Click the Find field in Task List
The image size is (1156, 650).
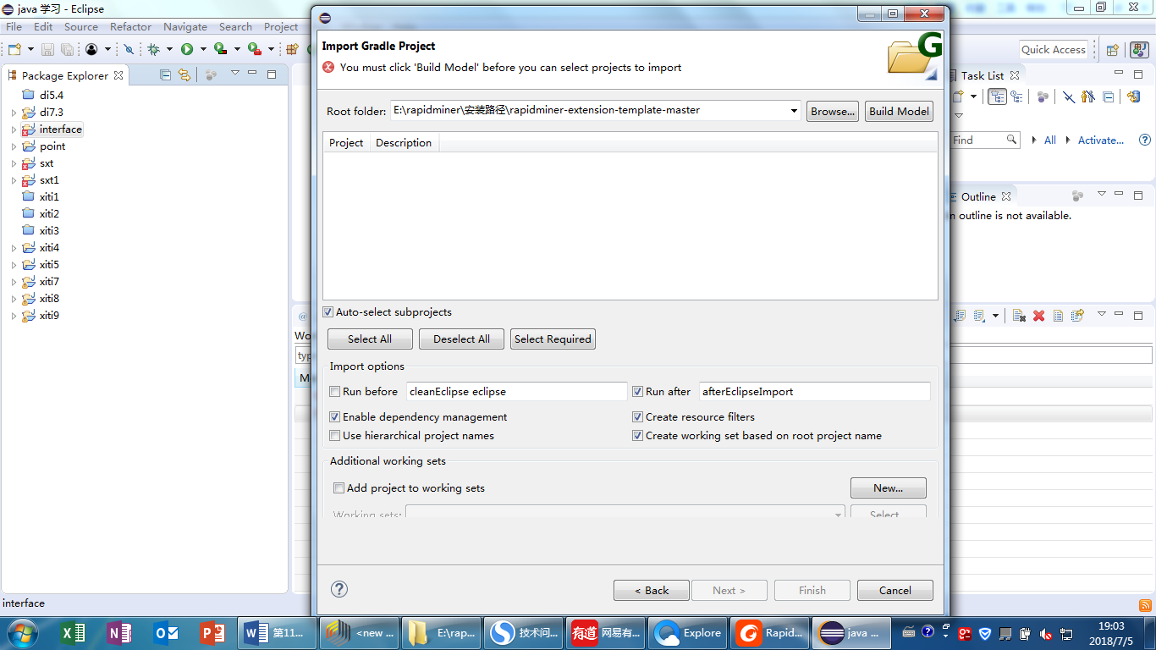click(983, 140)
